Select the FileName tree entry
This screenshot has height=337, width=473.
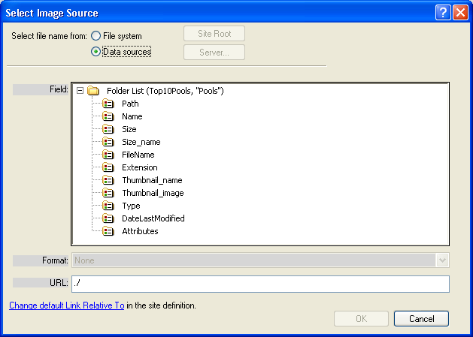pyautogui.click(x=138, y=155)
